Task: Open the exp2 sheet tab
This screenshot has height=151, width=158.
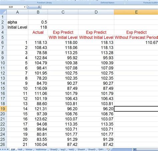Action: coord(63,149)
